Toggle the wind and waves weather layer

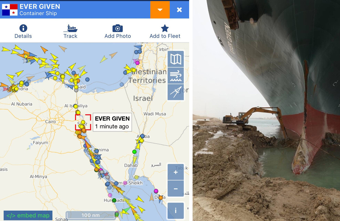coord(176,75)
